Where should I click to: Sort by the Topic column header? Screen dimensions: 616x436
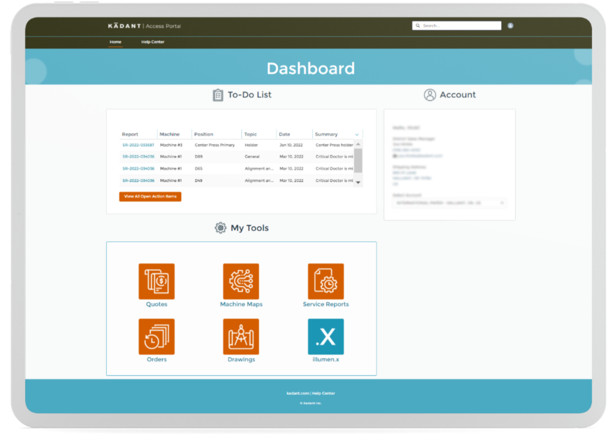tap(251, 134)
